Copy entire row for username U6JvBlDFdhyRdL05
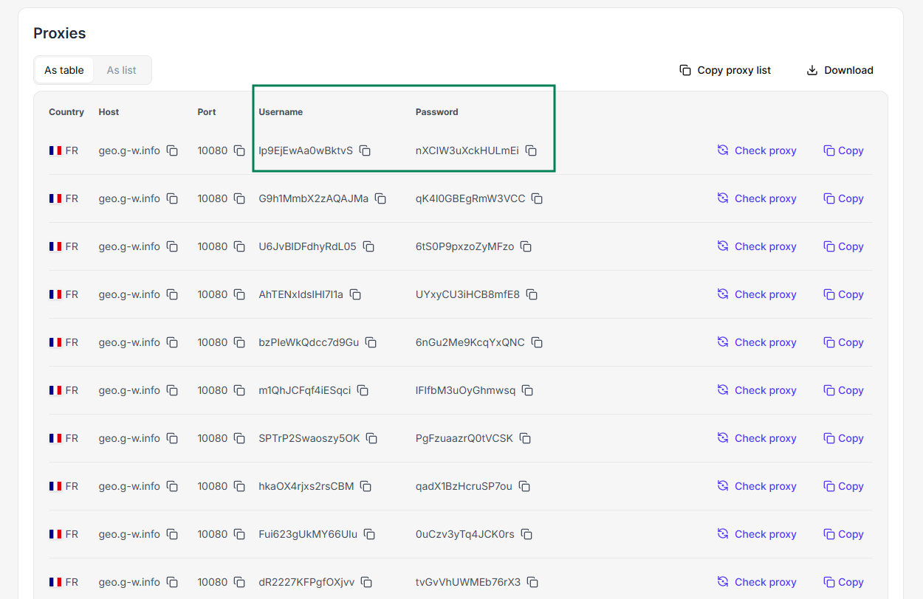This screenshot has width=923, height=599. (843, 246)
